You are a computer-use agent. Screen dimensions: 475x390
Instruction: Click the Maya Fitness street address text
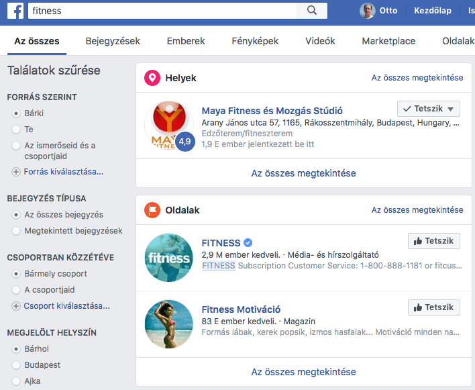coord(331,123)
